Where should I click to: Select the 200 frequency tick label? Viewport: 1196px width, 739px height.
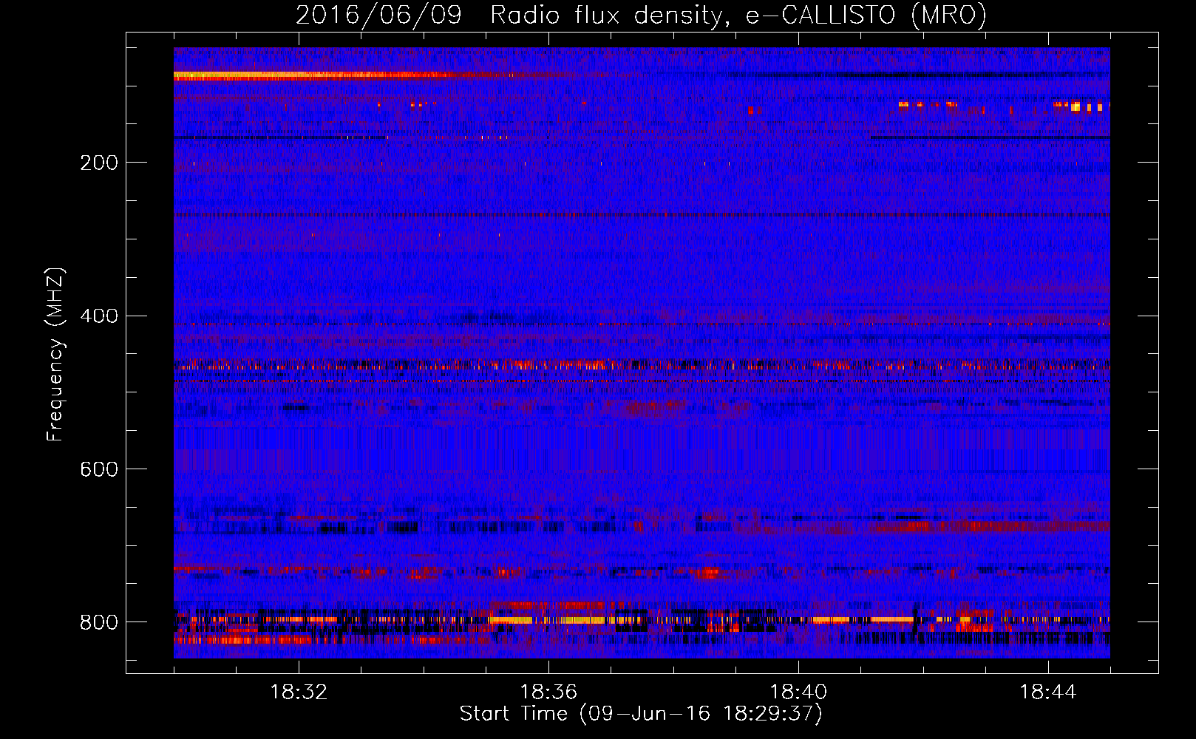(x=99, y=163)
